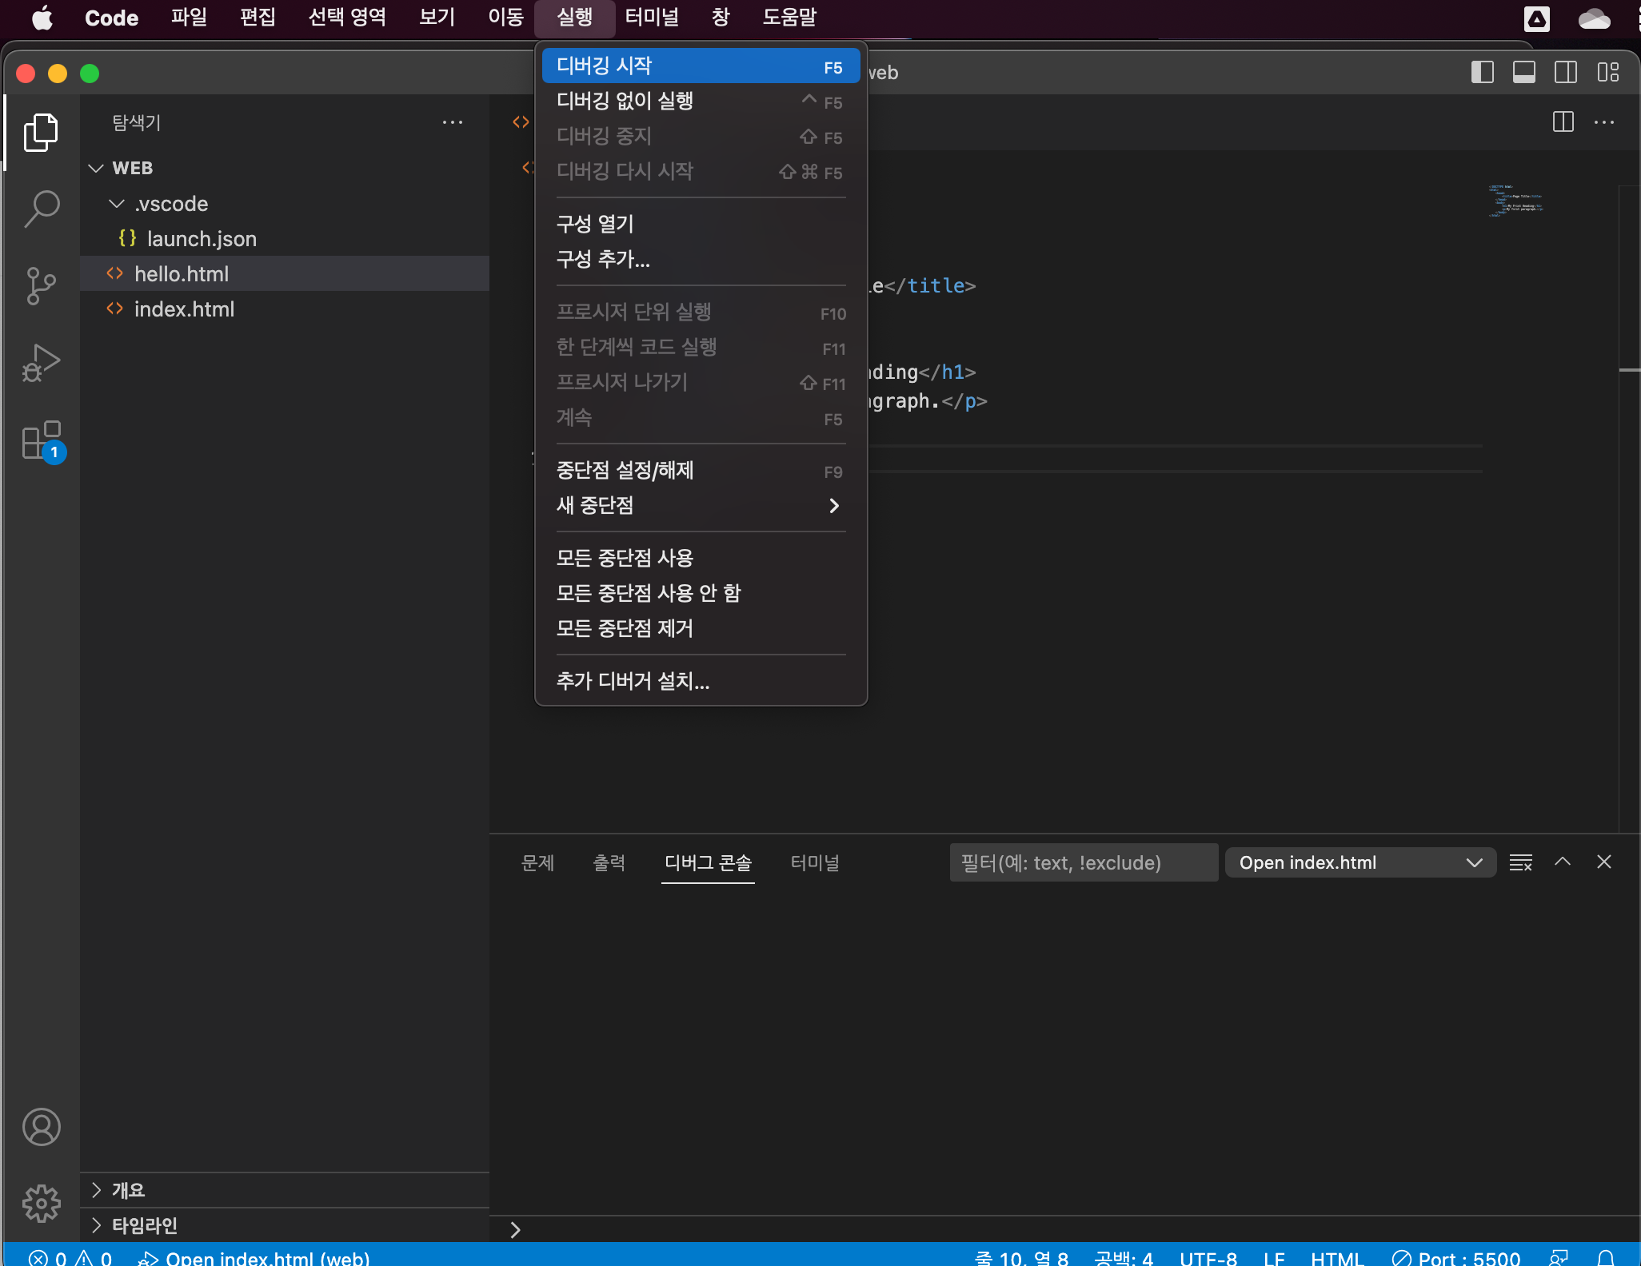Open the 'Open index.html' debug session dropdown
The width and height of the screenshot is (1641, 1266).
(x=1360, y=862)
